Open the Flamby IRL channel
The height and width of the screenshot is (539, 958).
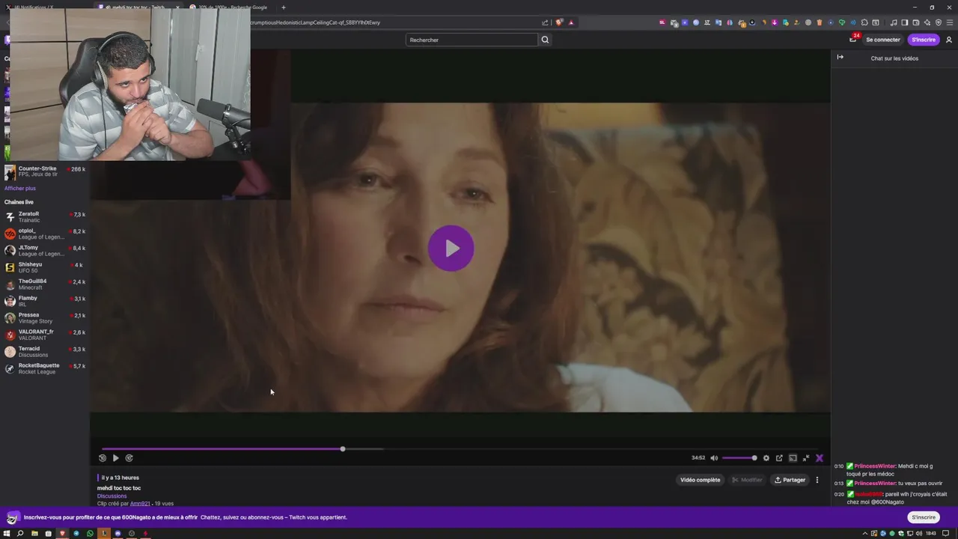pyautogui.click(x=45, y=301)
